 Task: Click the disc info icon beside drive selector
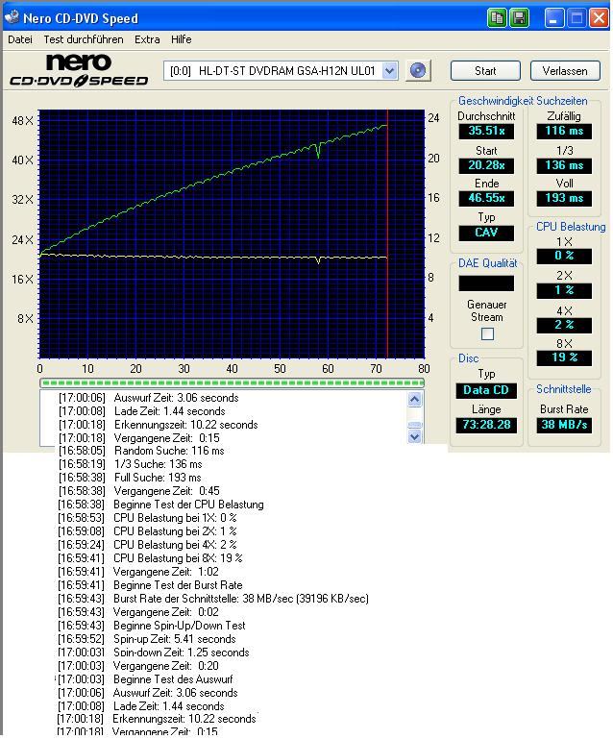[418, 71]
